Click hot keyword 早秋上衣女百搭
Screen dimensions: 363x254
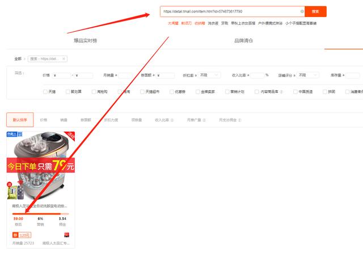(x=243, y=23)
